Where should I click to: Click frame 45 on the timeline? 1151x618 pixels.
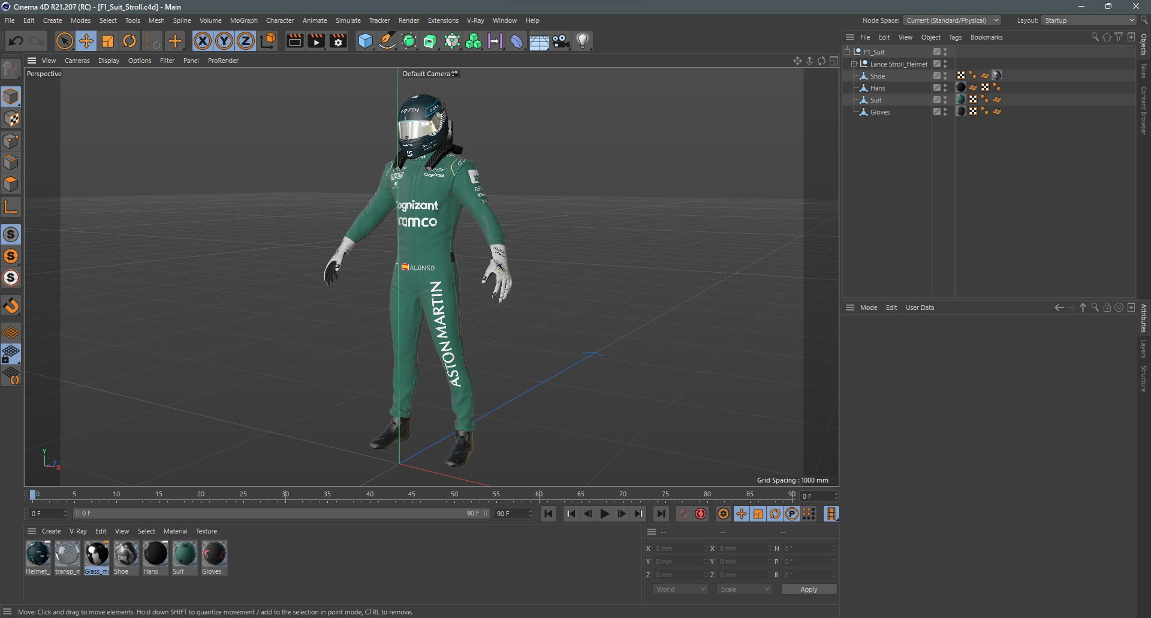pos(412,495)
